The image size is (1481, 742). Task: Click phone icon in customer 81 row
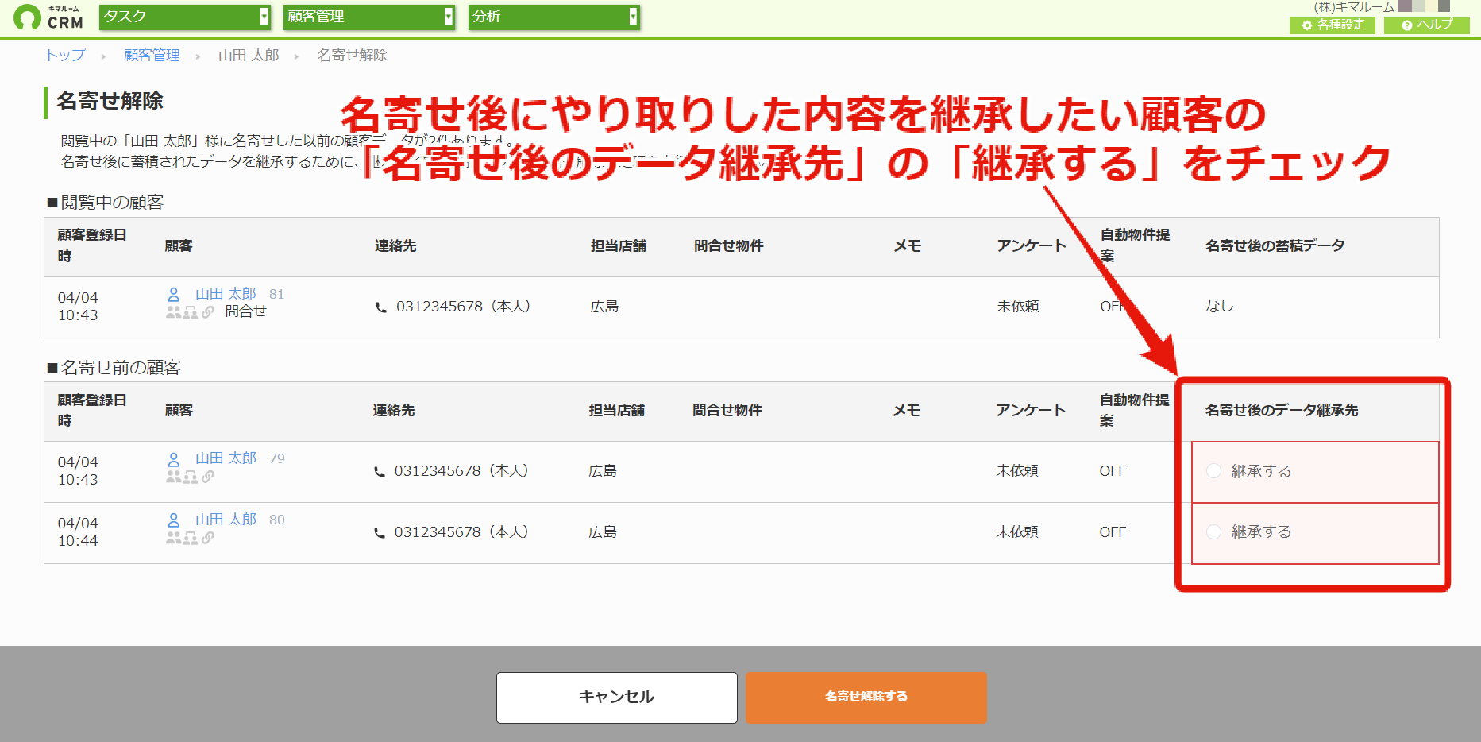(x=381, y=307)
